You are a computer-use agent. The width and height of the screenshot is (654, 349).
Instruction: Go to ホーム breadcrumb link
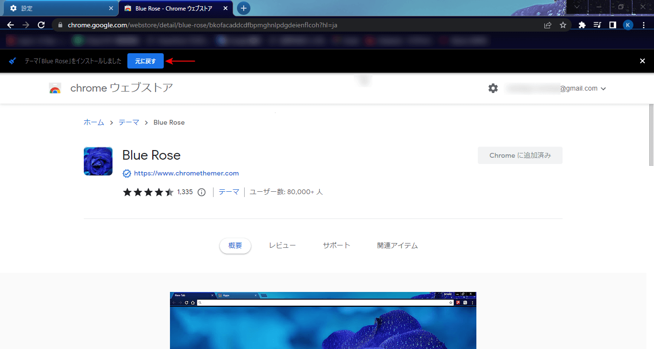tap(94, 122)
